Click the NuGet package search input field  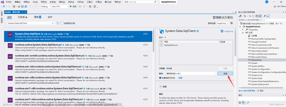click(29, 23)
